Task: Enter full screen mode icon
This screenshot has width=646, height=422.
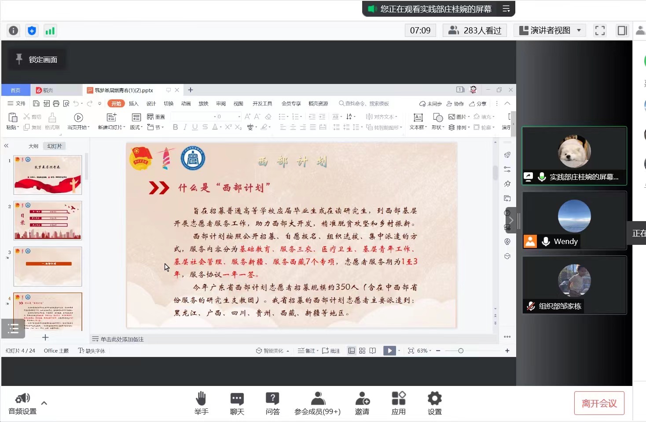Action: 600,30
